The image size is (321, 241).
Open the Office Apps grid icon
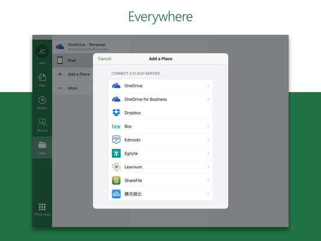pyautogui.click(x=42, y=207)
